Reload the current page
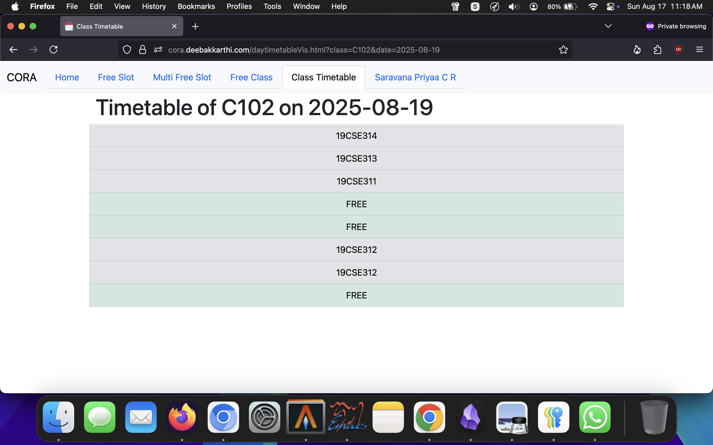Image resolution: width=713 pixels, height=445 pixels. click(54, 50)
